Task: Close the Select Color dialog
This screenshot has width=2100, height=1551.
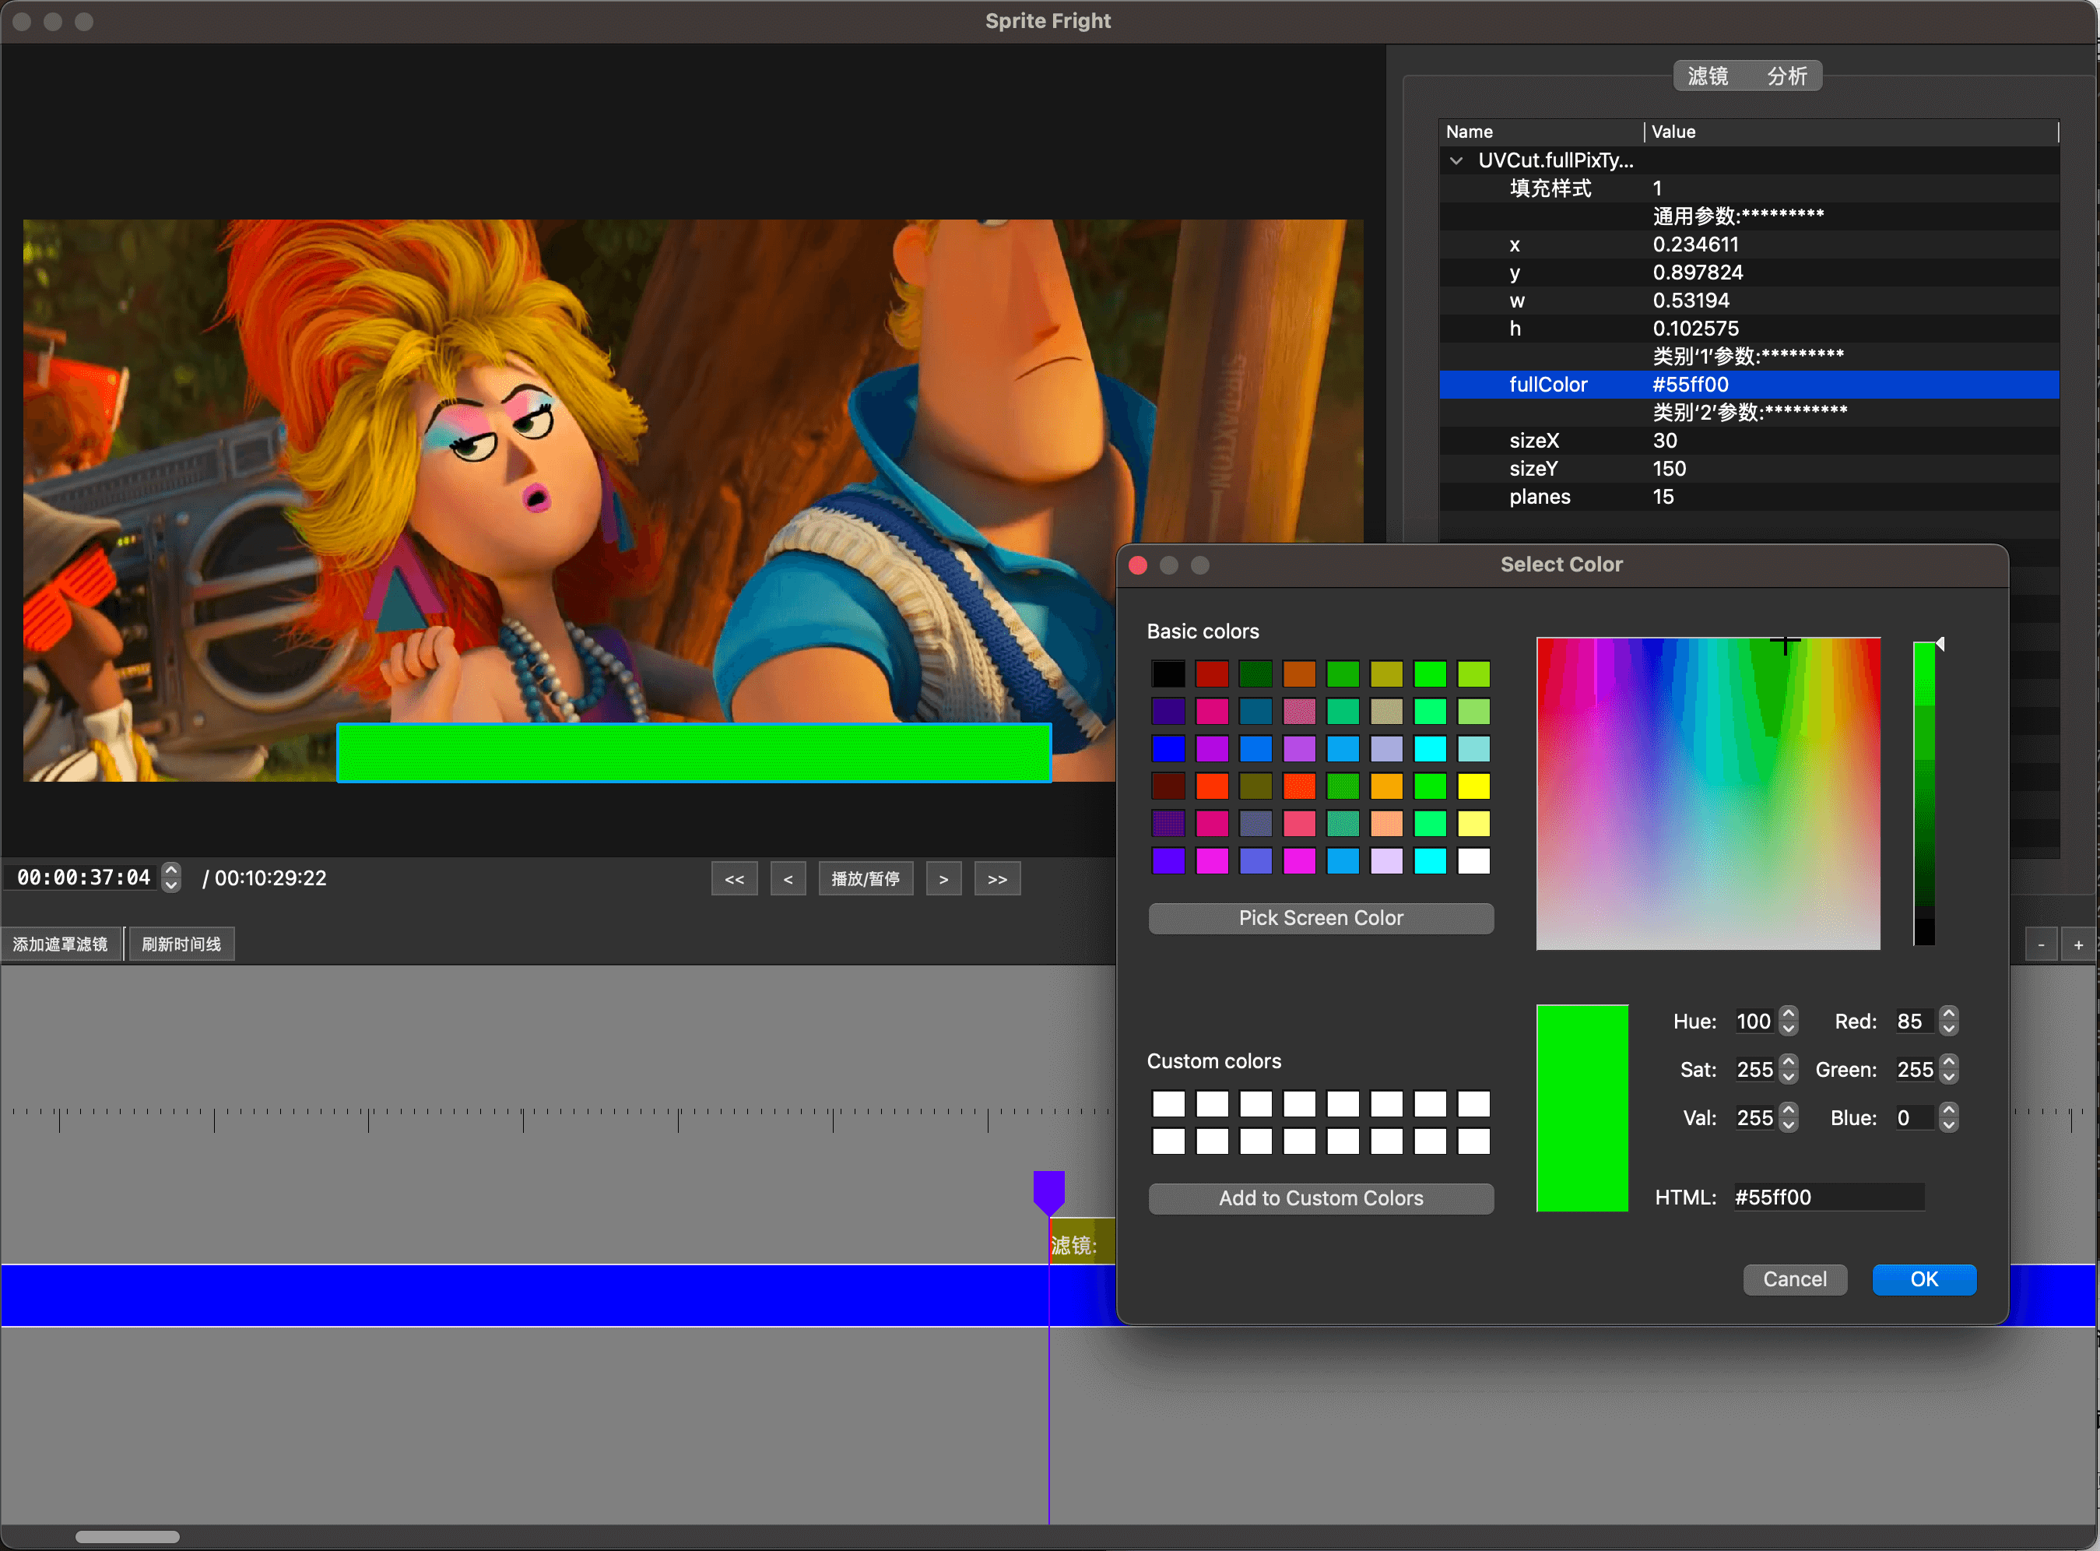Action: pyautogui.click(x=1138, y=565)
